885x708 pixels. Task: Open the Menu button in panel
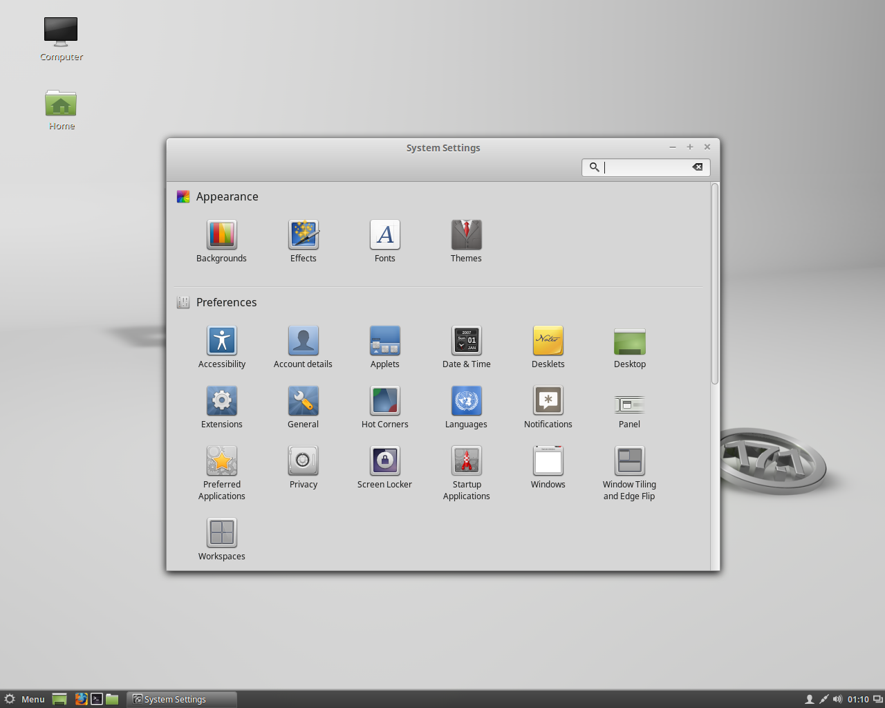[25, 699]
